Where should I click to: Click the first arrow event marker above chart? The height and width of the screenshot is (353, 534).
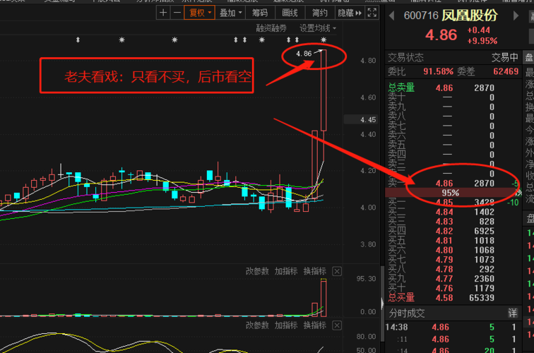coord(78,40)
